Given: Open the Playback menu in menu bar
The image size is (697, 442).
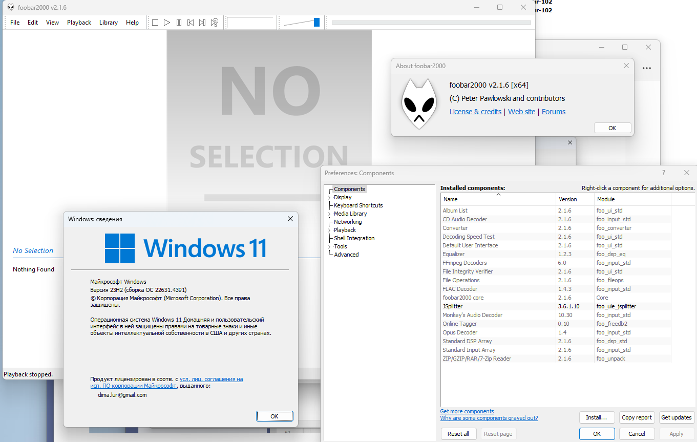Looking at the screenshot, I should pyautogui.click(x=79, y=23).
